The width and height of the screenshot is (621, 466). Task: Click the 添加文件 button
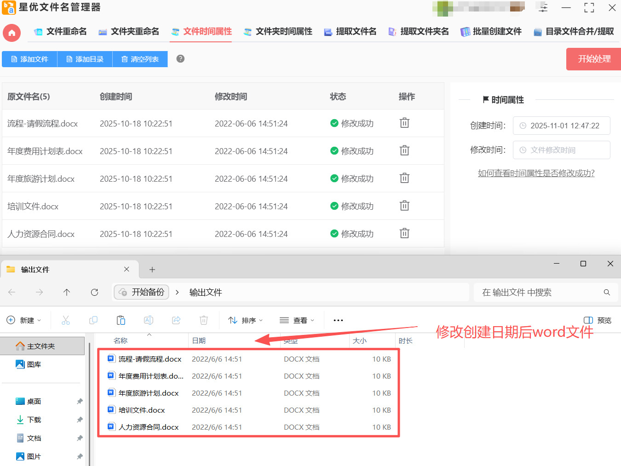29,59
